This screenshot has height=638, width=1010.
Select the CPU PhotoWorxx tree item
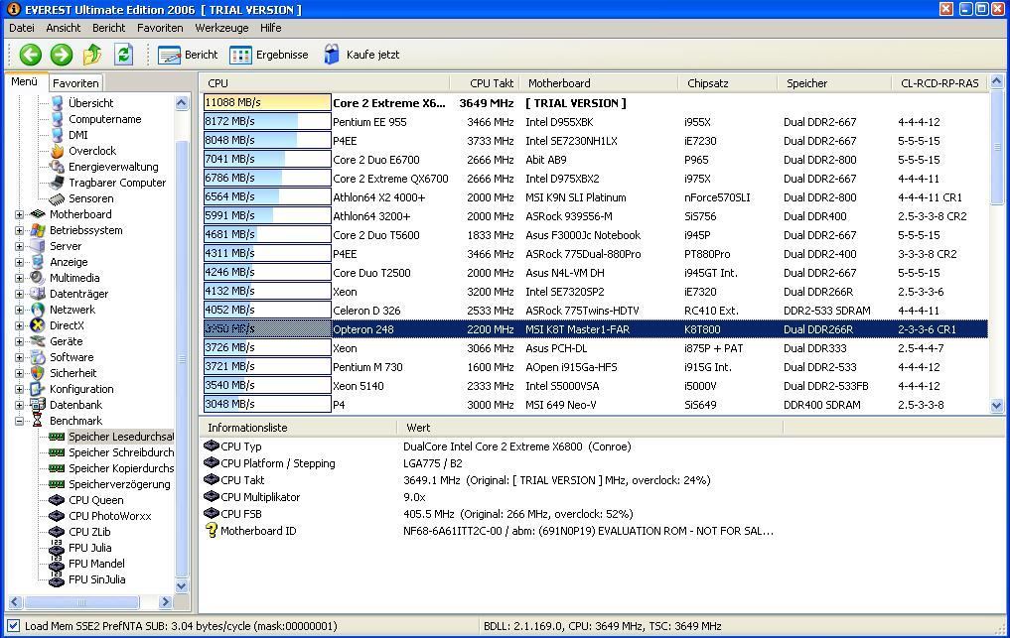pos(110,516)
